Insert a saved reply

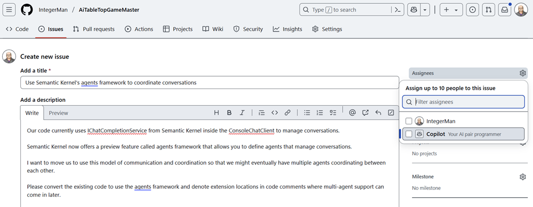pyautogui.click(x=378, y=113)
